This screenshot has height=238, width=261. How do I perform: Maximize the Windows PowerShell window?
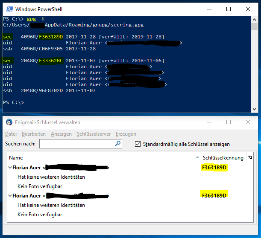tap(229, 9)
